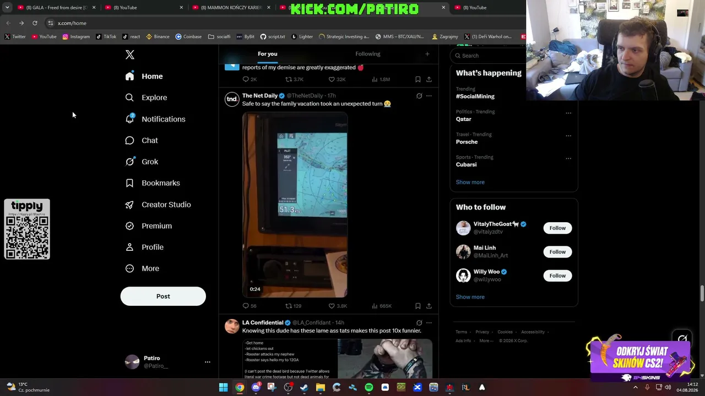Follow Willy Woo
The image size is (705, 396).
(557, 276)
